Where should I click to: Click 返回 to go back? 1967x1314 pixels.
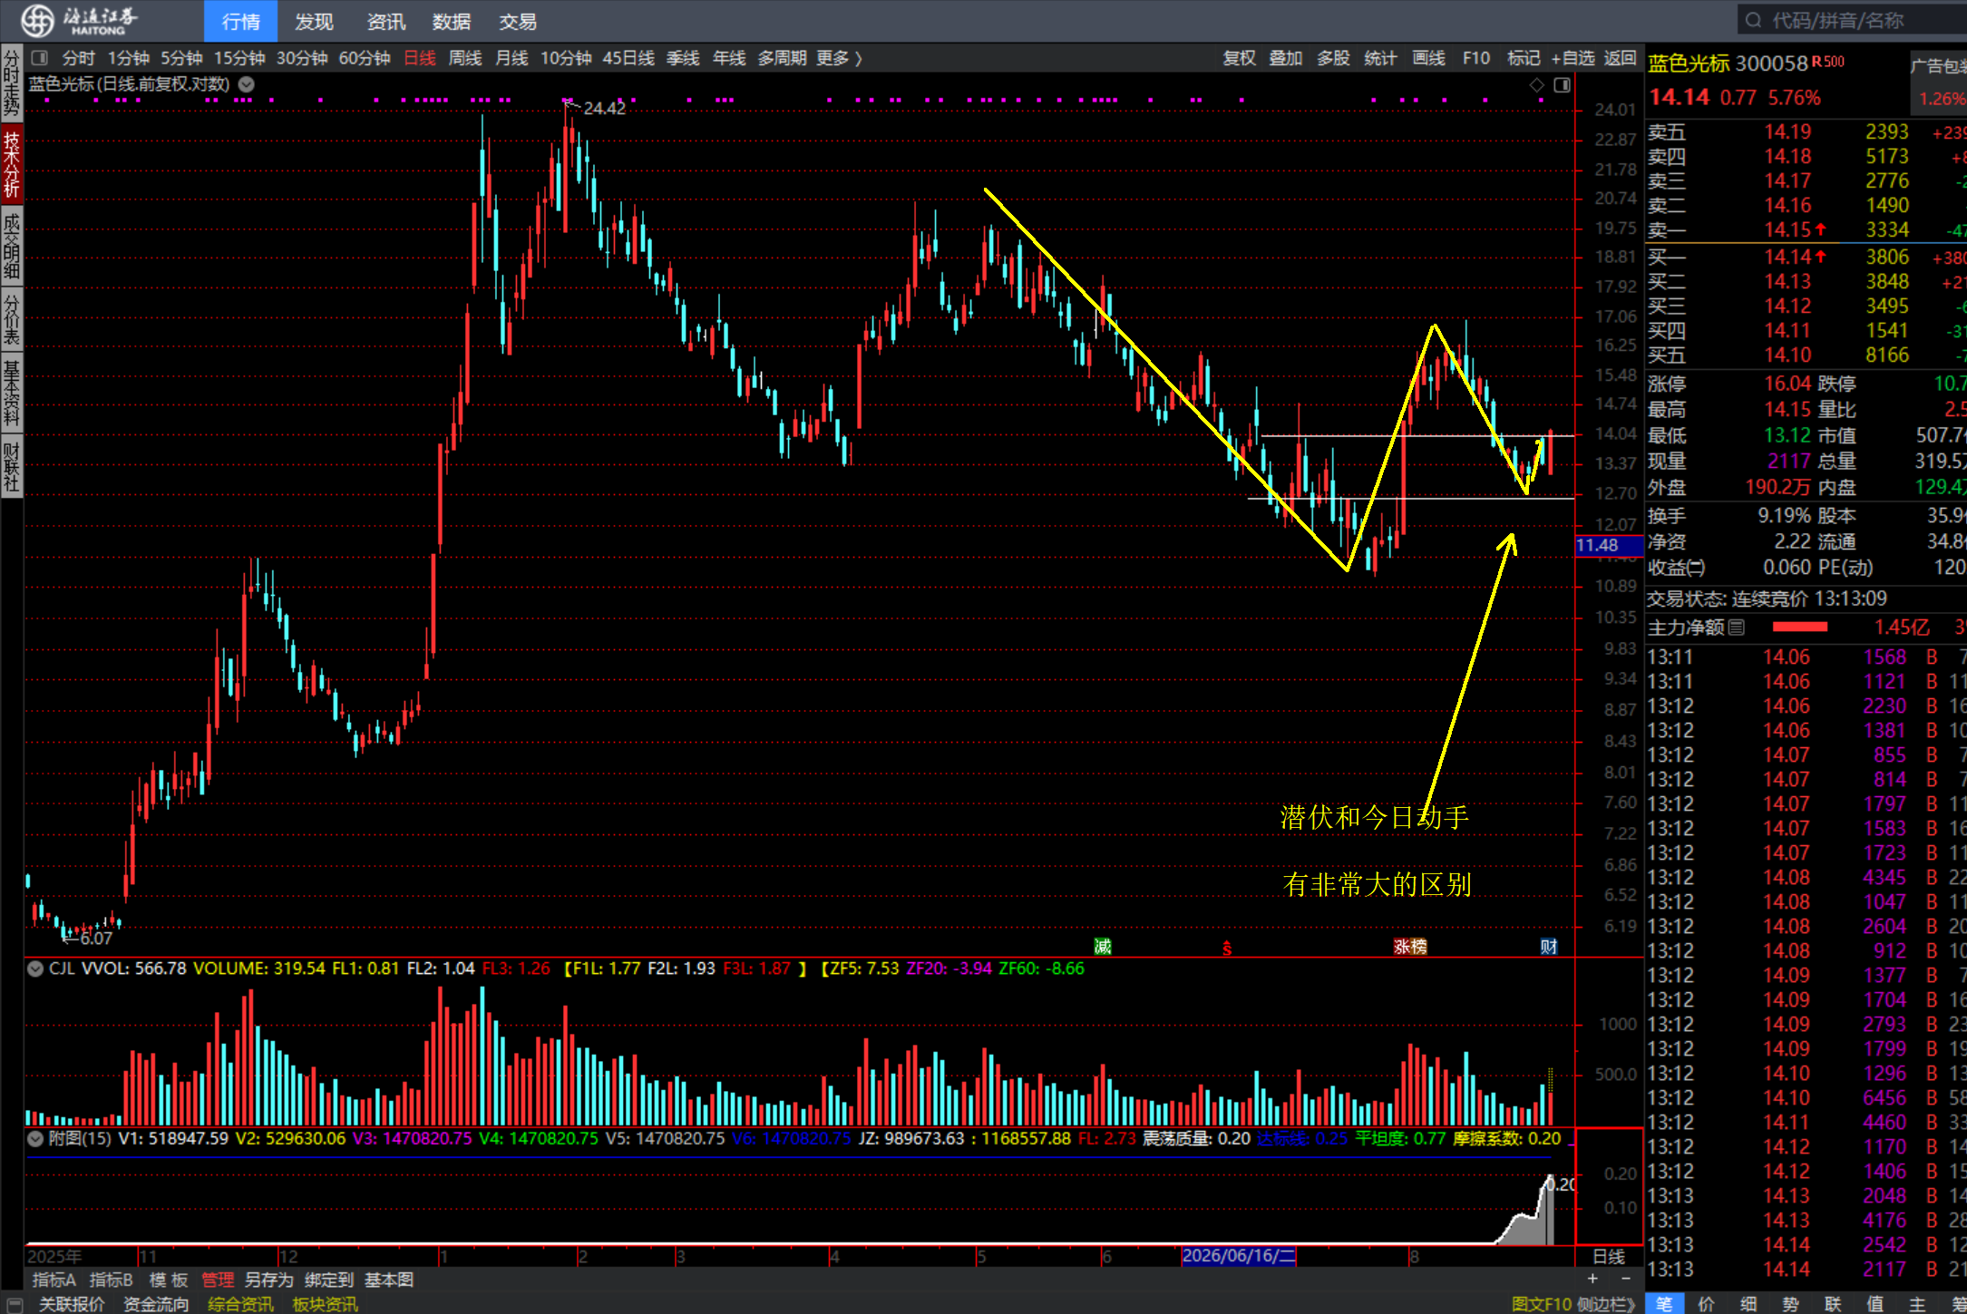(1620, 58)
